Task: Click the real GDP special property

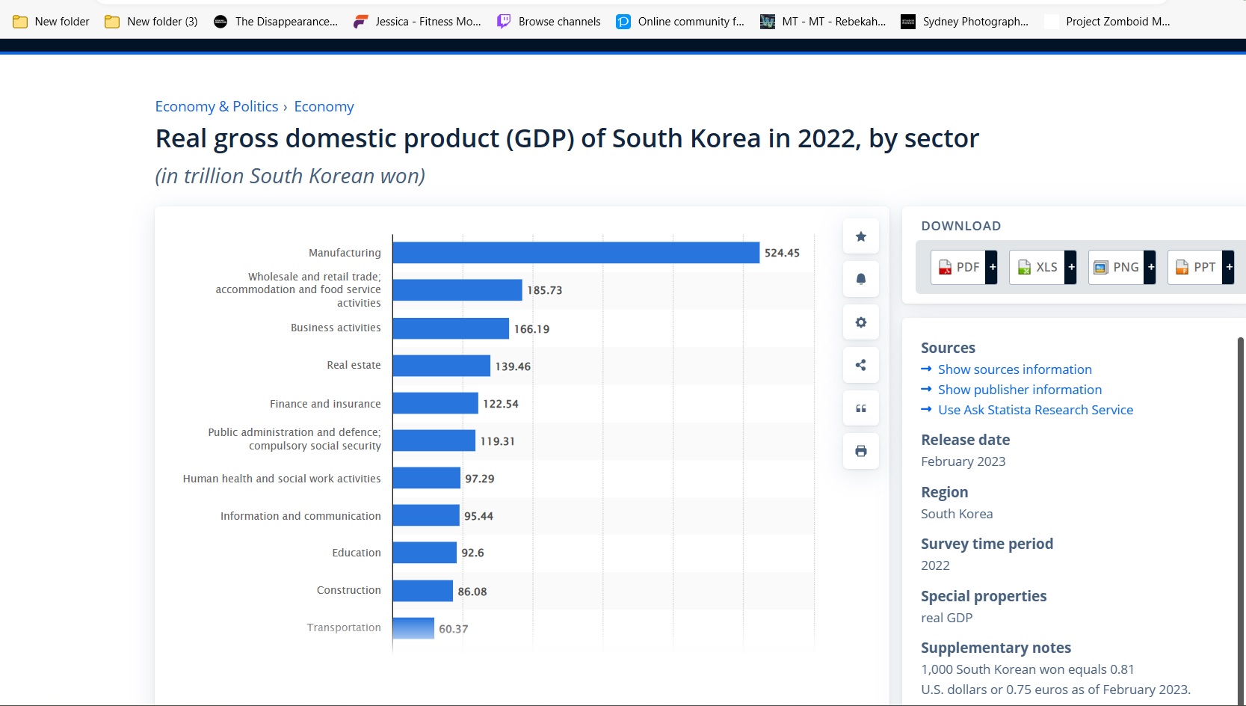Action: (946, 618)
